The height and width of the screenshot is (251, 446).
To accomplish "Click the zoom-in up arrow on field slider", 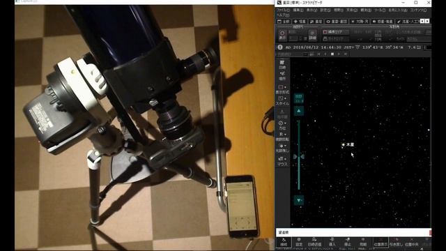I will [299, 111].
